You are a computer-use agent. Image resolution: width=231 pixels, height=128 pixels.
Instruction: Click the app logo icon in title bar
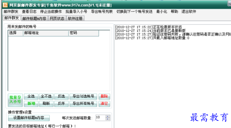5,5
